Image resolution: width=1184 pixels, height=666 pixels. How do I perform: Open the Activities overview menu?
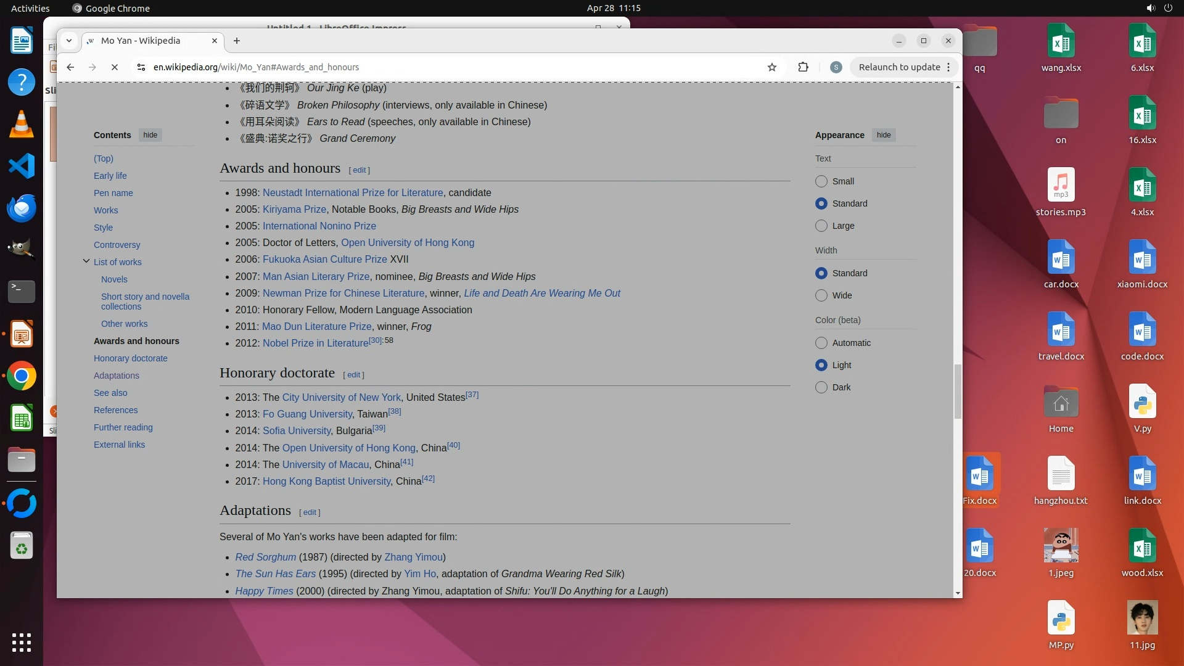pyautogui.click(x=30, y=8)
